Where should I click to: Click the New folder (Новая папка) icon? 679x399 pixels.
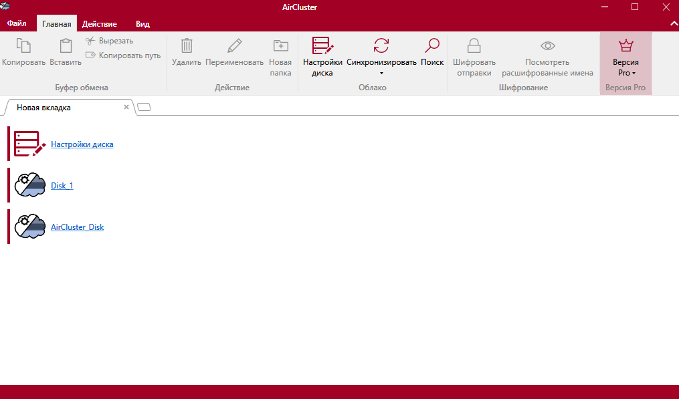click(x=280, y=45)
